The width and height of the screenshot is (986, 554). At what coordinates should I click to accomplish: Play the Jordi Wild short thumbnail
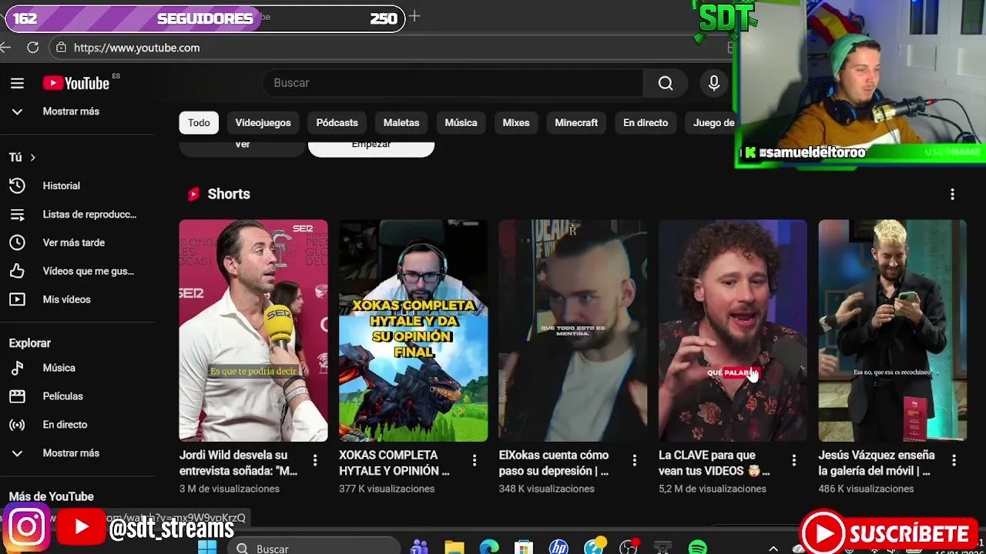click(253, 331)
